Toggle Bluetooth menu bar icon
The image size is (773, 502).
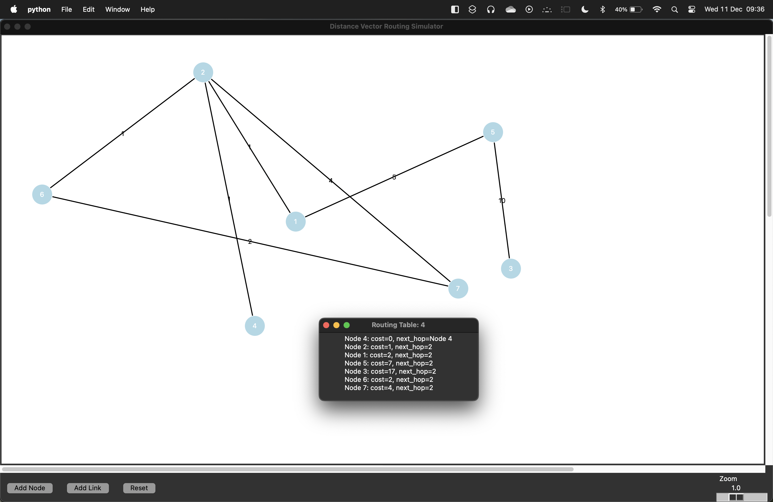[x=603, y=9]
